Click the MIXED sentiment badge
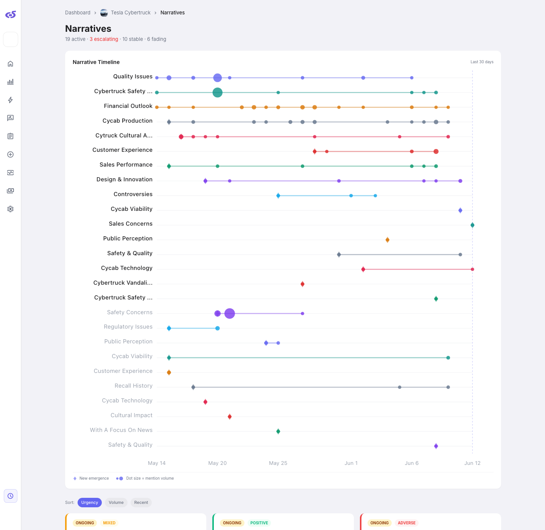Screen dimensions: 545x530 pos(109,523)
